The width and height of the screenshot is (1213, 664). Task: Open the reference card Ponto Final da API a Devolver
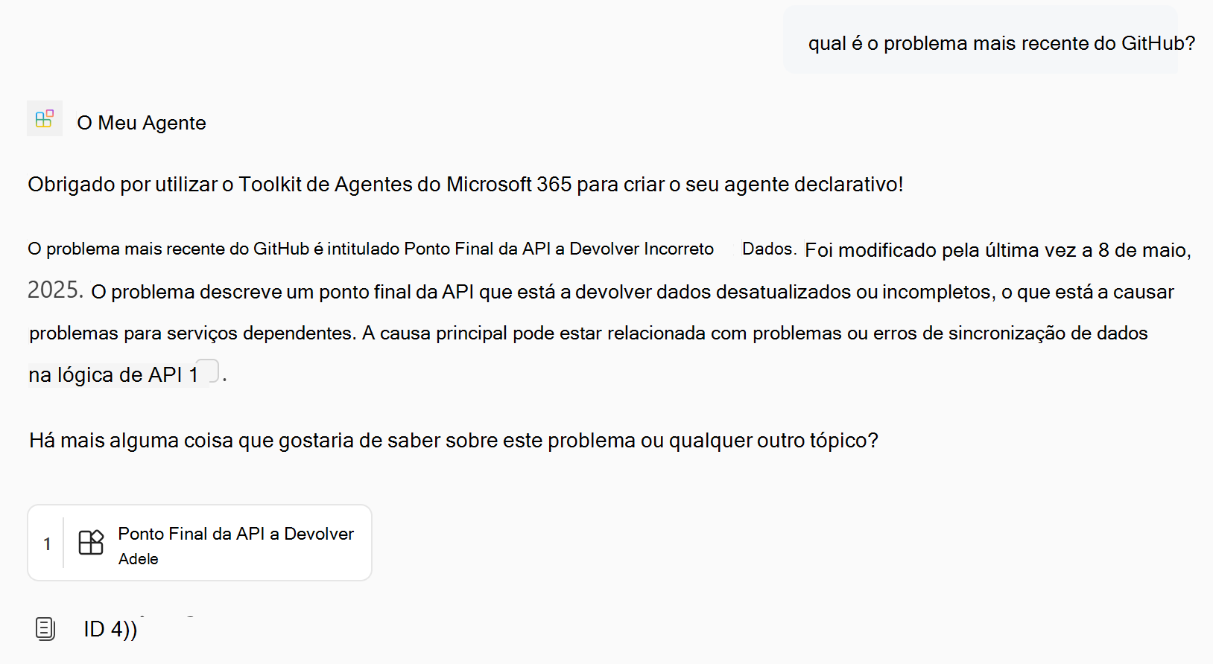[199, 543]
